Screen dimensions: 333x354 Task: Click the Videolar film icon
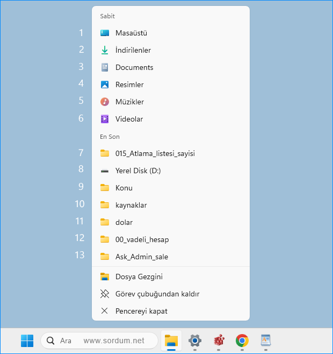pyautogui.click(x=105, y=119)
